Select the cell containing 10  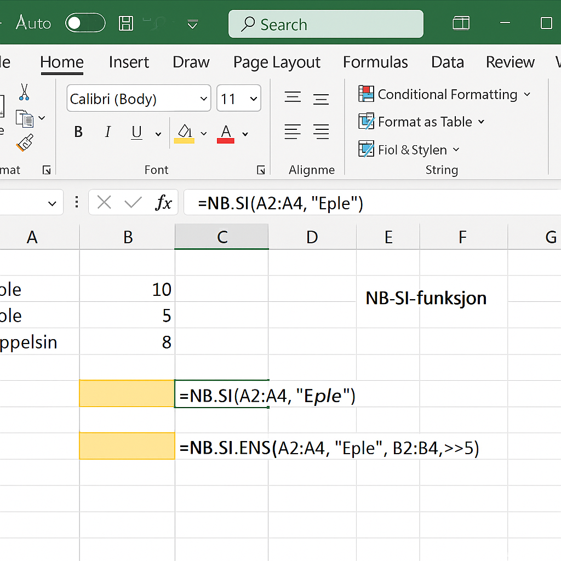point(127,289)
